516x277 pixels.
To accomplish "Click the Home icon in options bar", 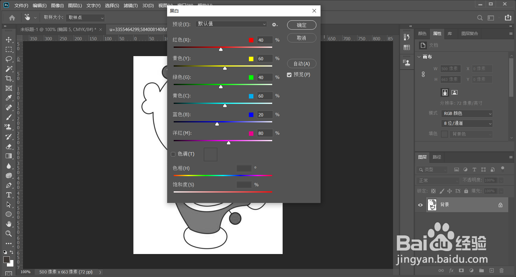I will [12, 18].
